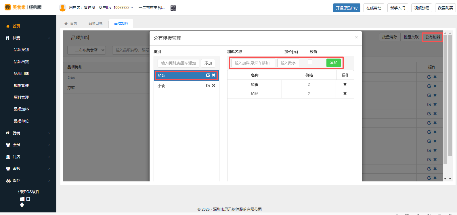Click the 批量清除 button

390,37
